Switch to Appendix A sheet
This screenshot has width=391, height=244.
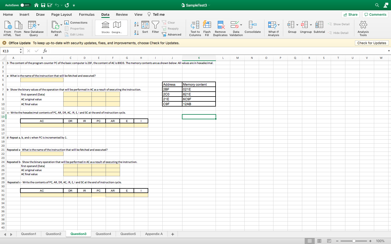click(154, 234)
